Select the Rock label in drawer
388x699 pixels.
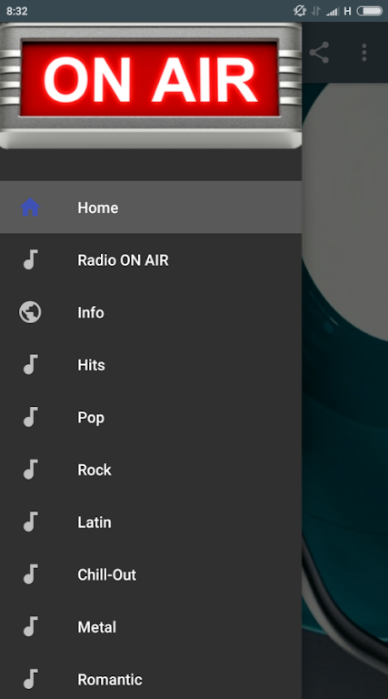tap(95, 470)
